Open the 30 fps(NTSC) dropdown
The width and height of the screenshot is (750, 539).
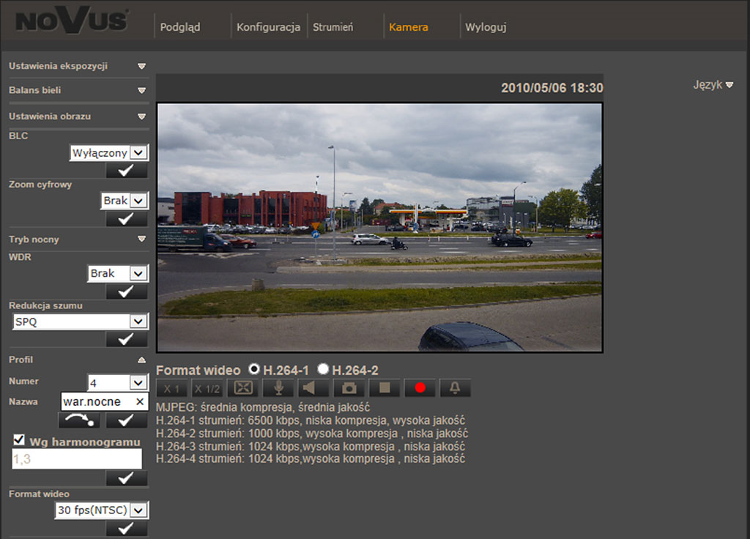click(x=102, y=510)
